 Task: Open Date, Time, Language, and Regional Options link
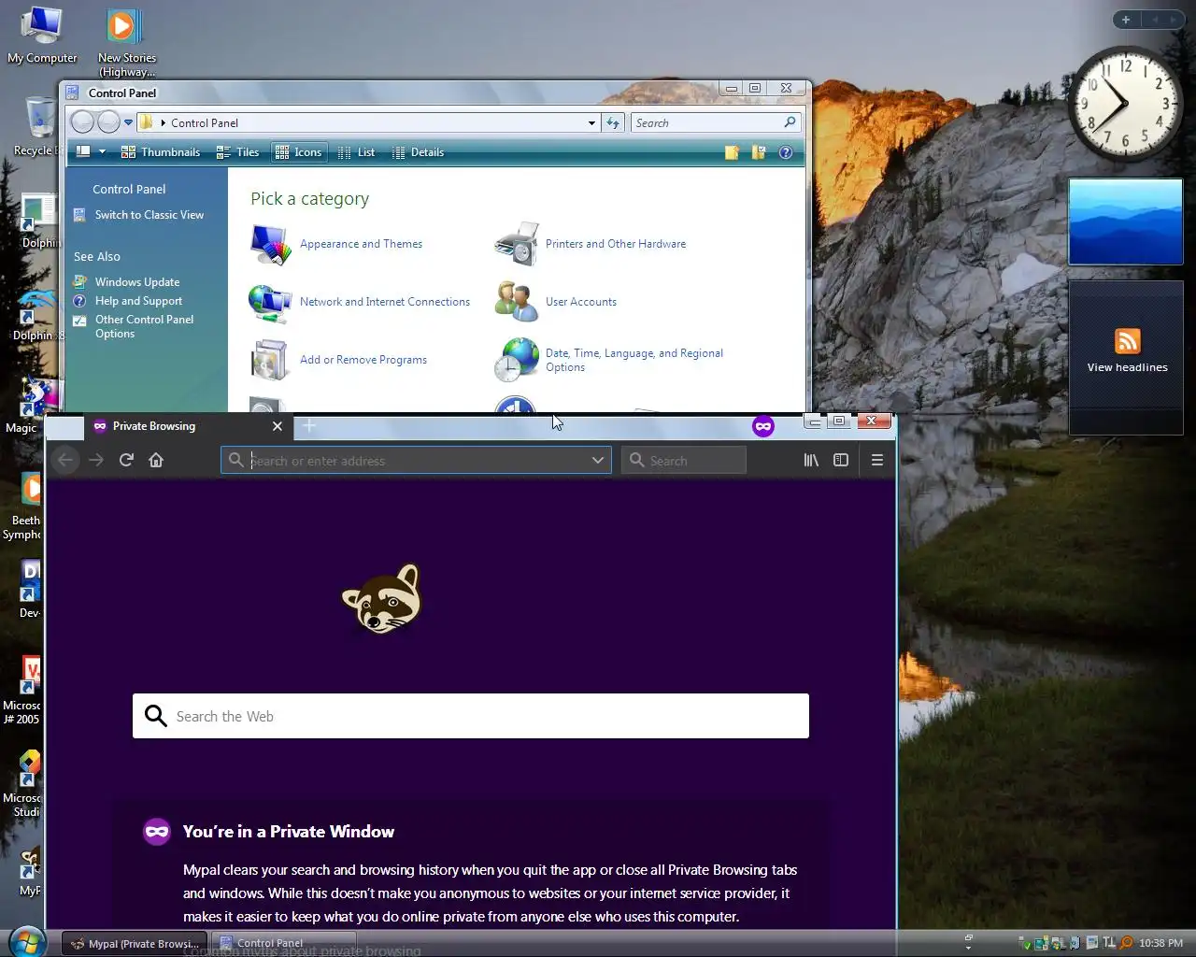click(634, 360)
